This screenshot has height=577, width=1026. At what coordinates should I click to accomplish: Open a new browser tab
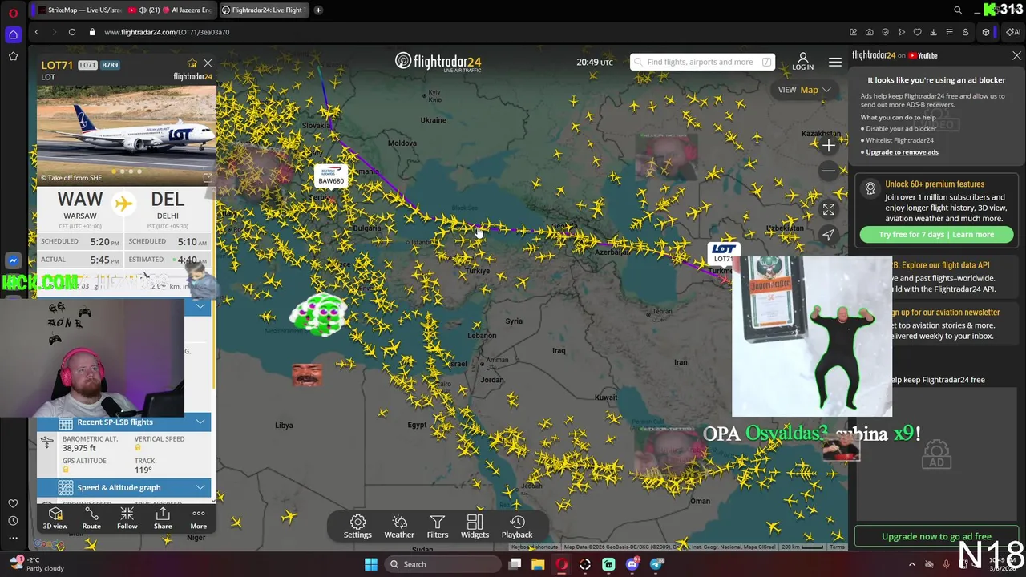(318, 10)
